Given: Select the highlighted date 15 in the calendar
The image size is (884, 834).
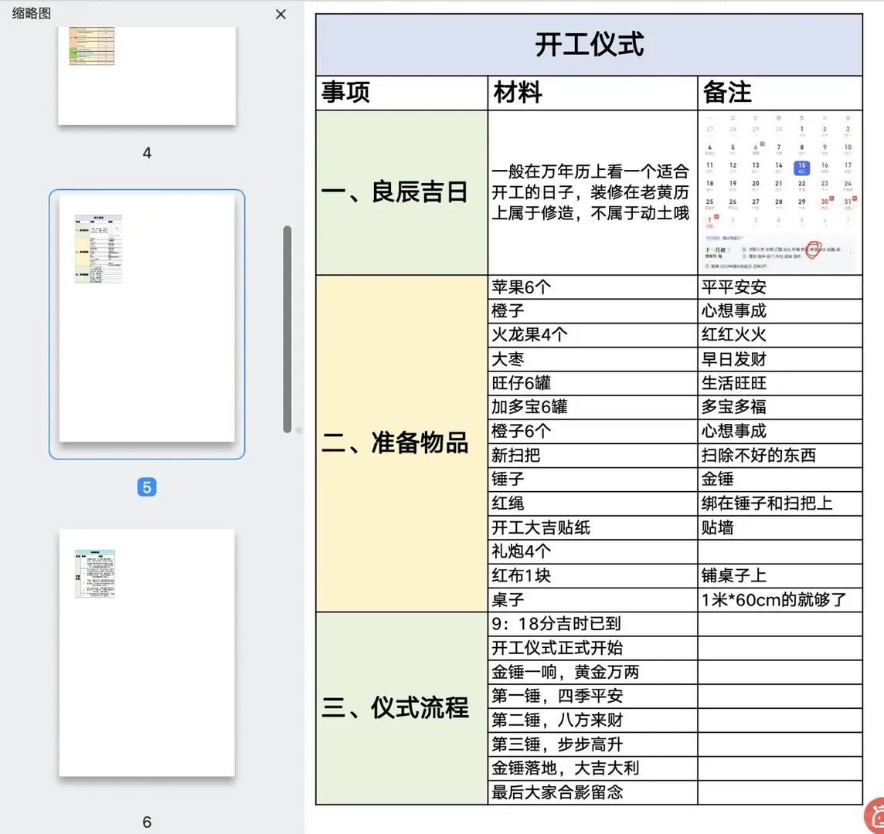Looking at the screenshot, I should pyautogui.click(x=802, y=168).
